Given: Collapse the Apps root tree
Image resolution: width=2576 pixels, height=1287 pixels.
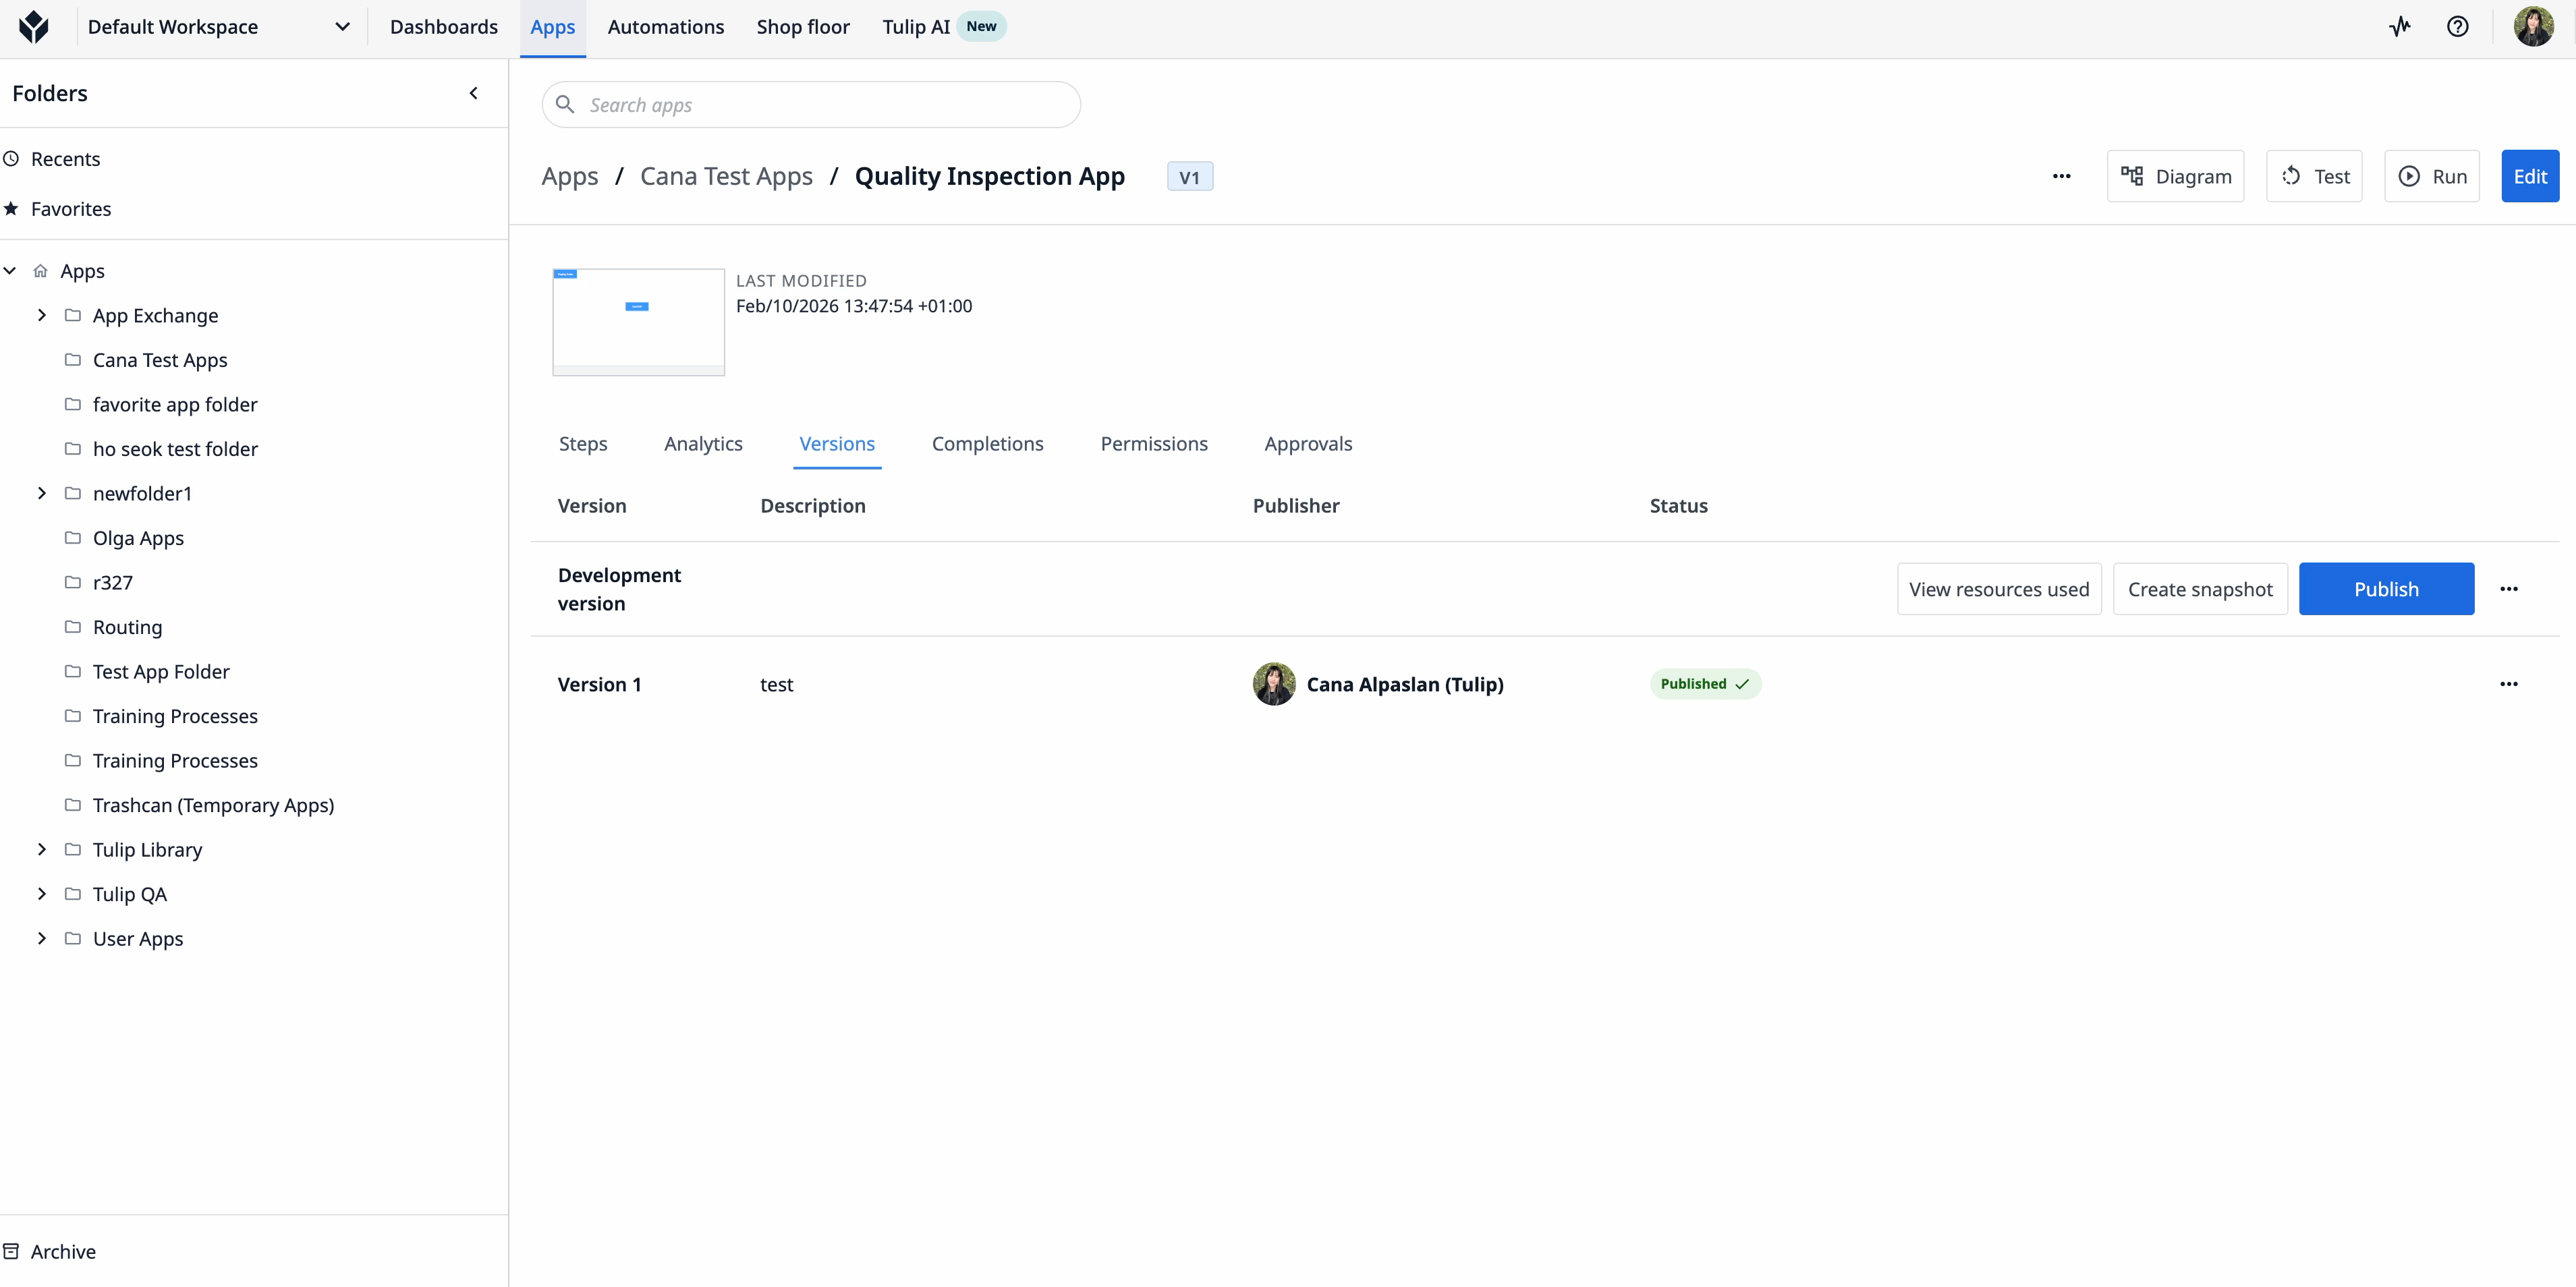Looking at the screenshot, I should [10, 271].
